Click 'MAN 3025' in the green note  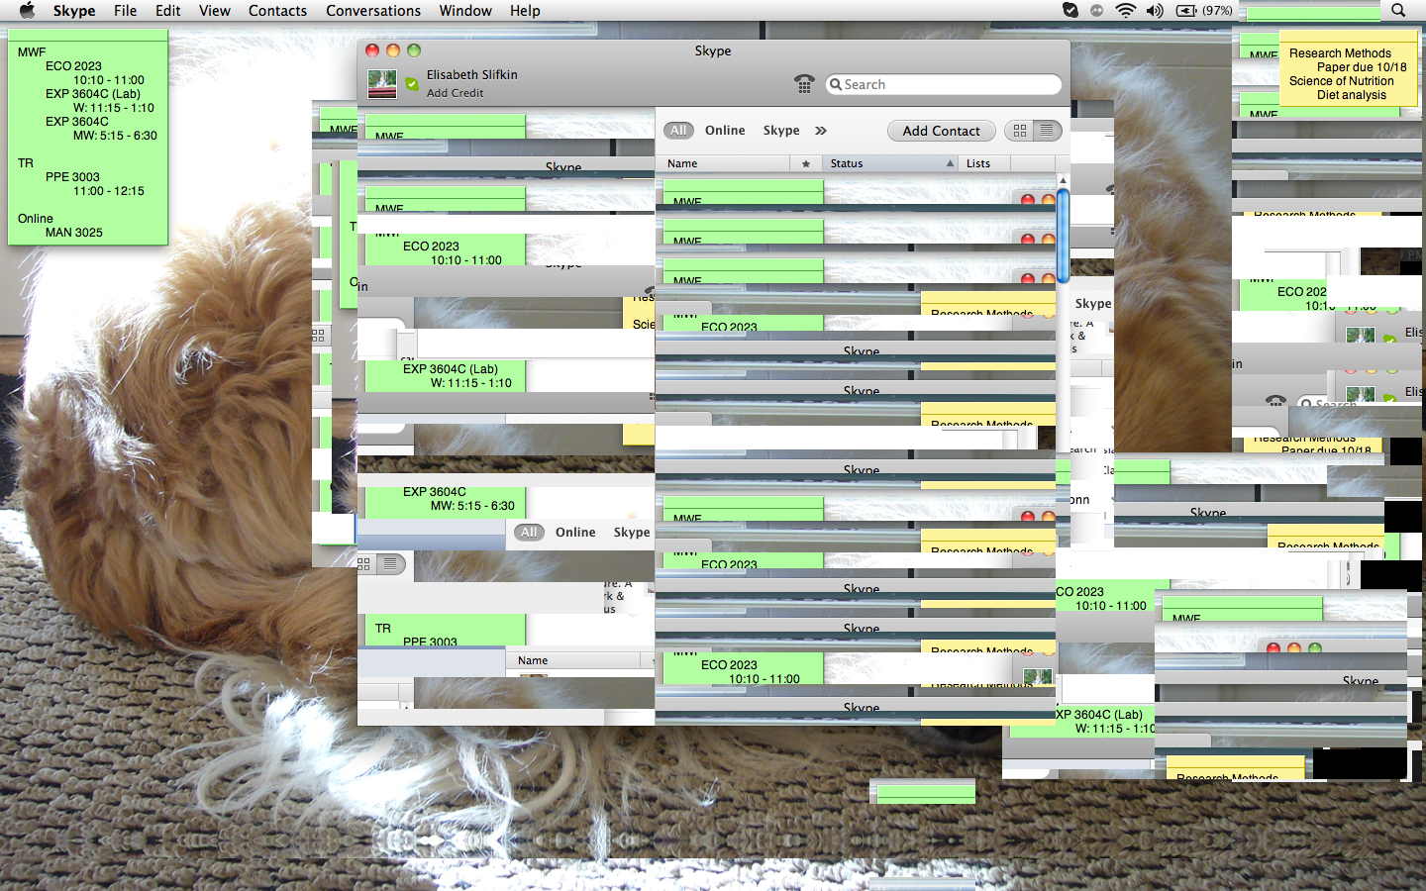pyautogui.click(x=74, y=233)
